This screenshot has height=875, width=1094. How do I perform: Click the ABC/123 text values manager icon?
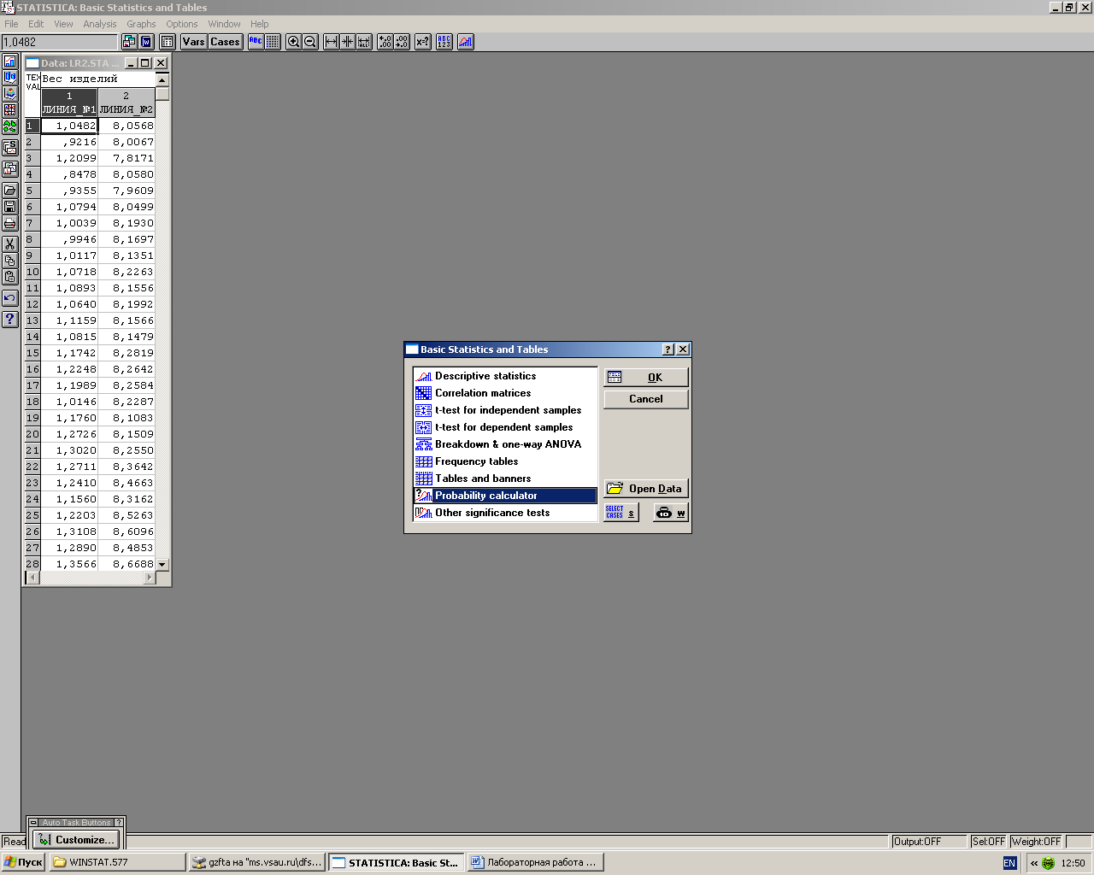coord(444,42)
